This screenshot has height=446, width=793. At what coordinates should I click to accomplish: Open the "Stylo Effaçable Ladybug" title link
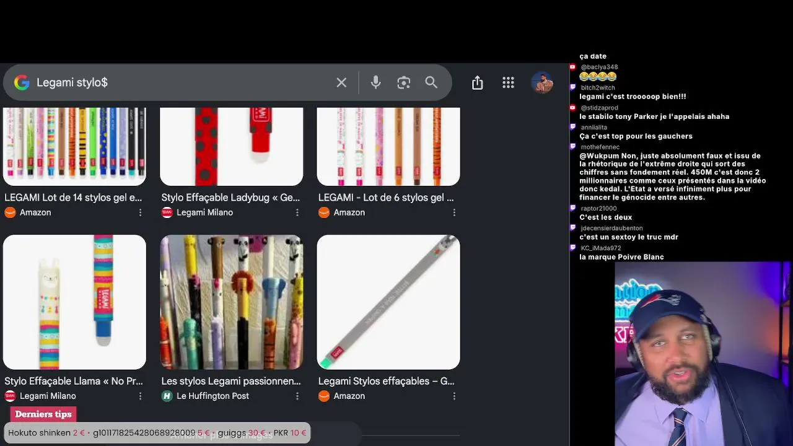pos(230,198)
